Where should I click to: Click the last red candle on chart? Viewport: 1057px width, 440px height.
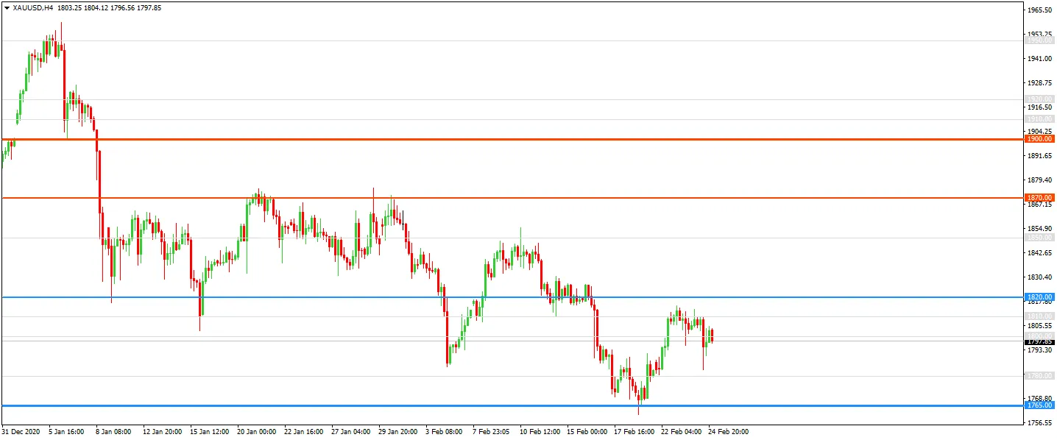coord(712,336)
